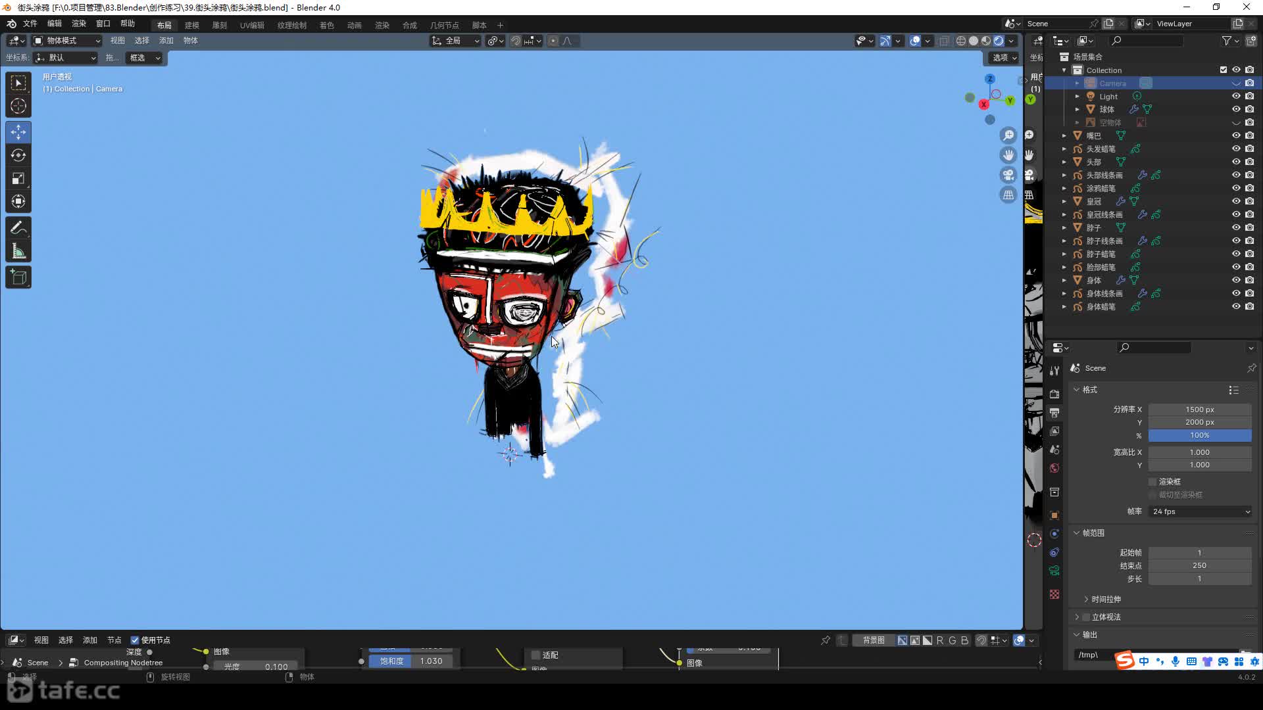Screen dimensions: 1263x710
Task: Open the Object properties tab
Action: (1054, 515)
